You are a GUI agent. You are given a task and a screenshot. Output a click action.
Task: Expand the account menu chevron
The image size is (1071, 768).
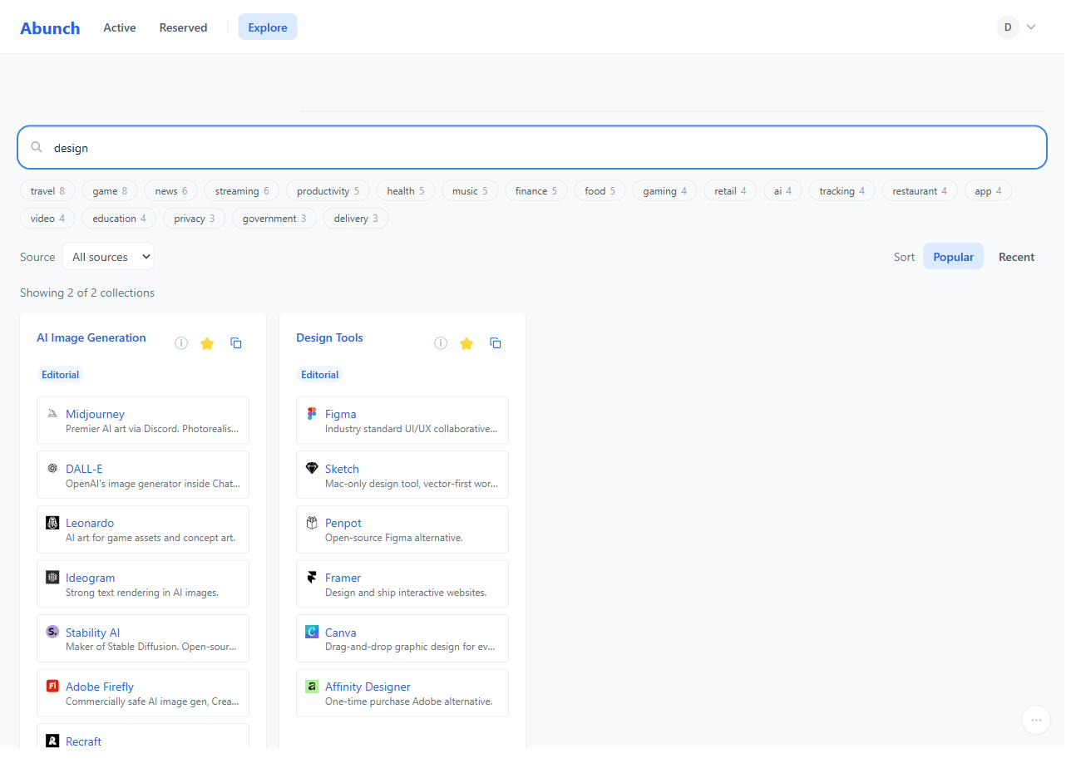click(1031, 27)
